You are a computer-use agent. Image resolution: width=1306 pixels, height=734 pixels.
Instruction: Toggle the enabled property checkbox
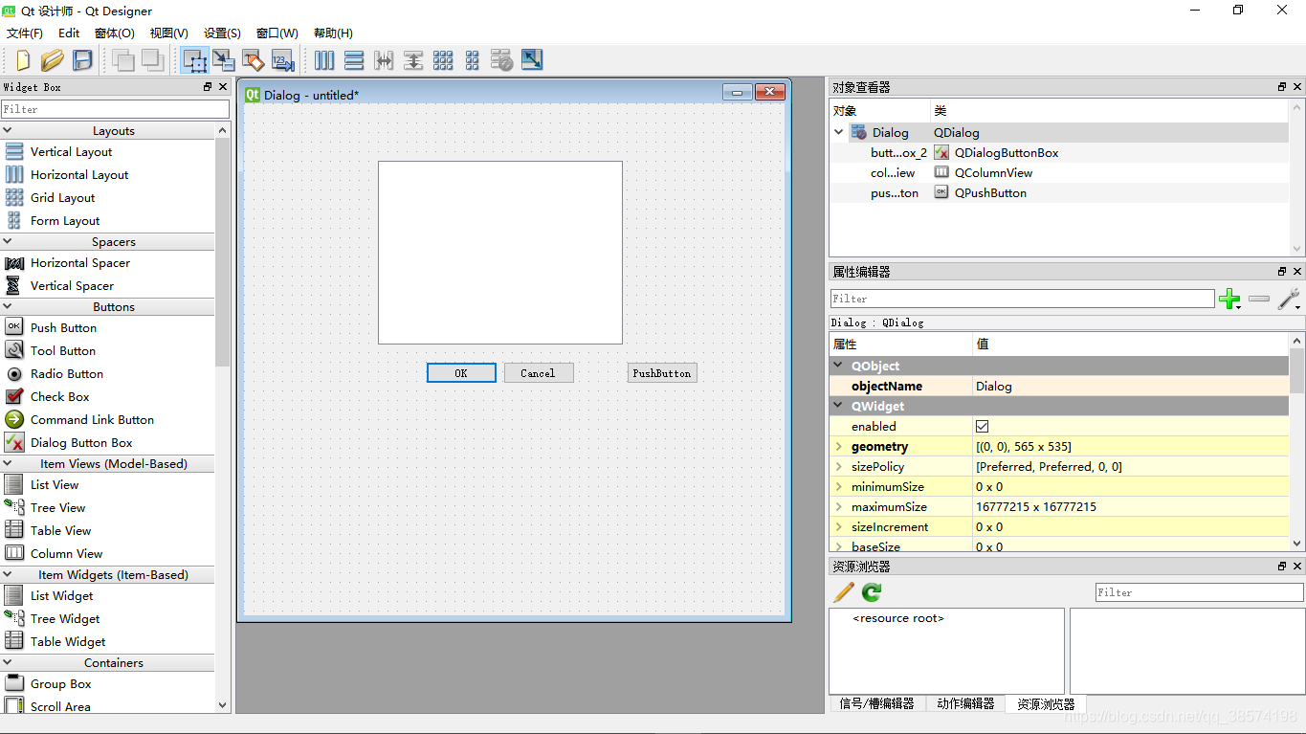(x=982, y=426)
